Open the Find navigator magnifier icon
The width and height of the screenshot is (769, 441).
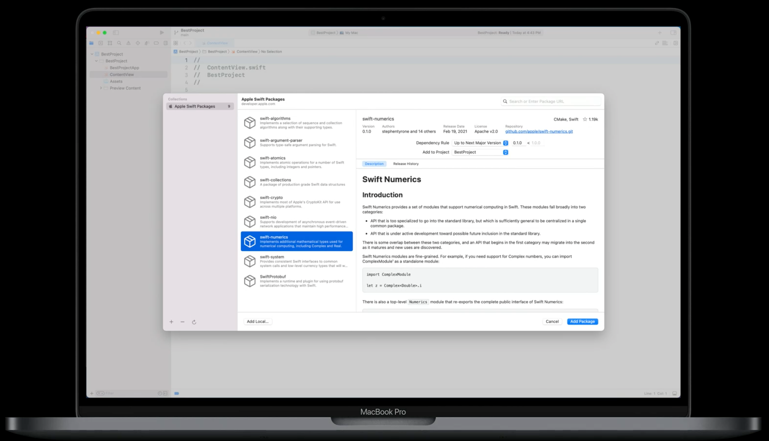tap(119, 43)
